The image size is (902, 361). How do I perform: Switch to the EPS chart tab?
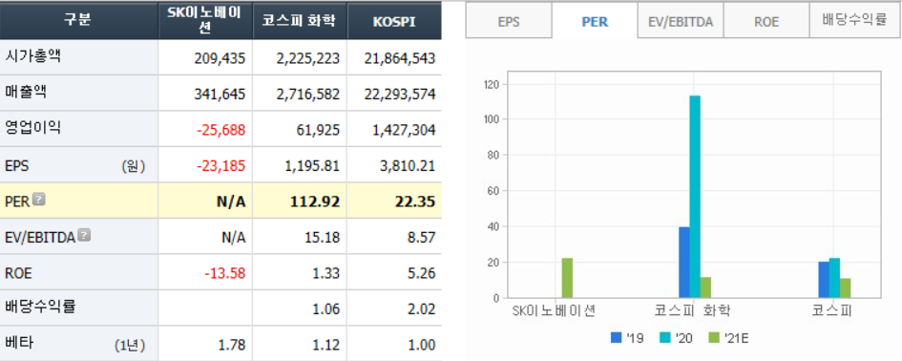[509, 21]
